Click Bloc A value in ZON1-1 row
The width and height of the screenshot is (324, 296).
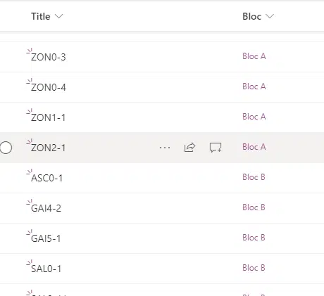(254, 117)
